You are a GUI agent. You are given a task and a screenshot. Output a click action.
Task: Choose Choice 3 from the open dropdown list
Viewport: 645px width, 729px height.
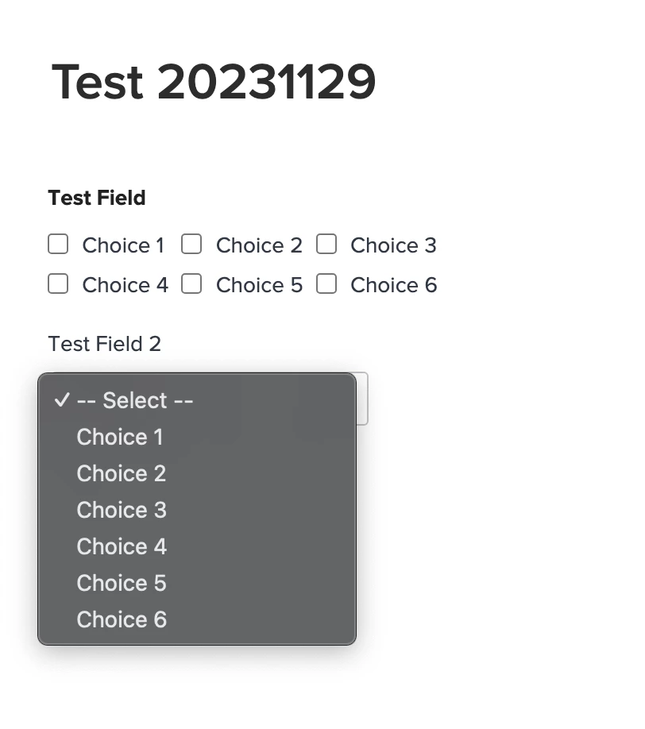tap(121, 510)
